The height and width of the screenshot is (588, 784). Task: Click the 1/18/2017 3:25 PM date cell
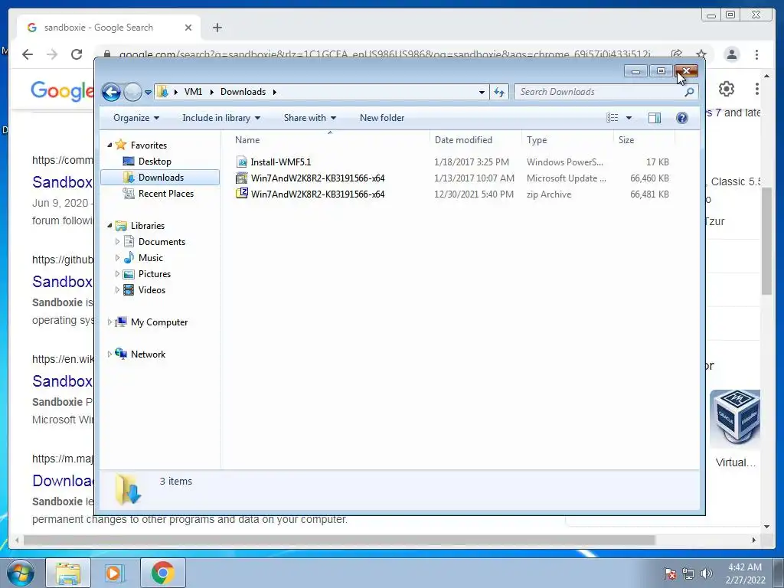click(472, 162)
